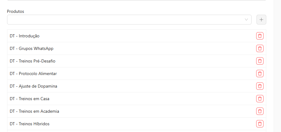Screen dimensions: 281x132
Task: Click the DT - Protocolo Alimentar item label
Action: tap(33, 74)
